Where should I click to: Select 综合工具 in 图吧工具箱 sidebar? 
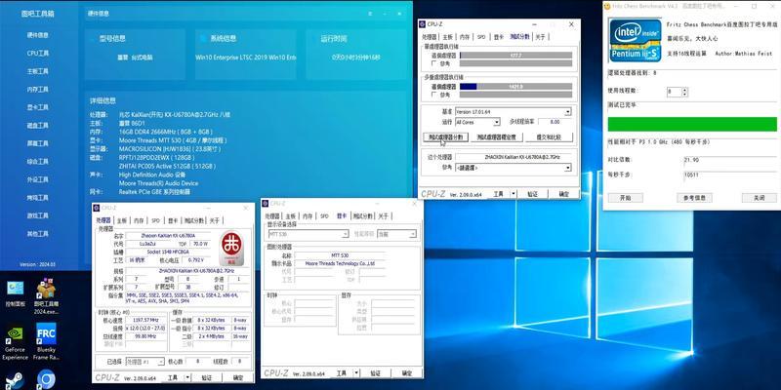pos(38,162)
